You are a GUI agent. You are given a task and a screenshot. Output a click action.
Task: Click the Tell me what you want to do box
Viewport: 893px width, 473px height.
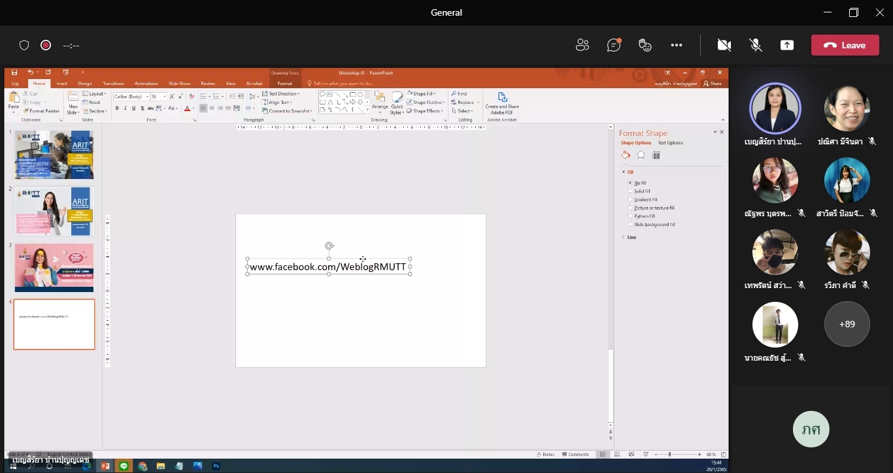click(340, 84)
